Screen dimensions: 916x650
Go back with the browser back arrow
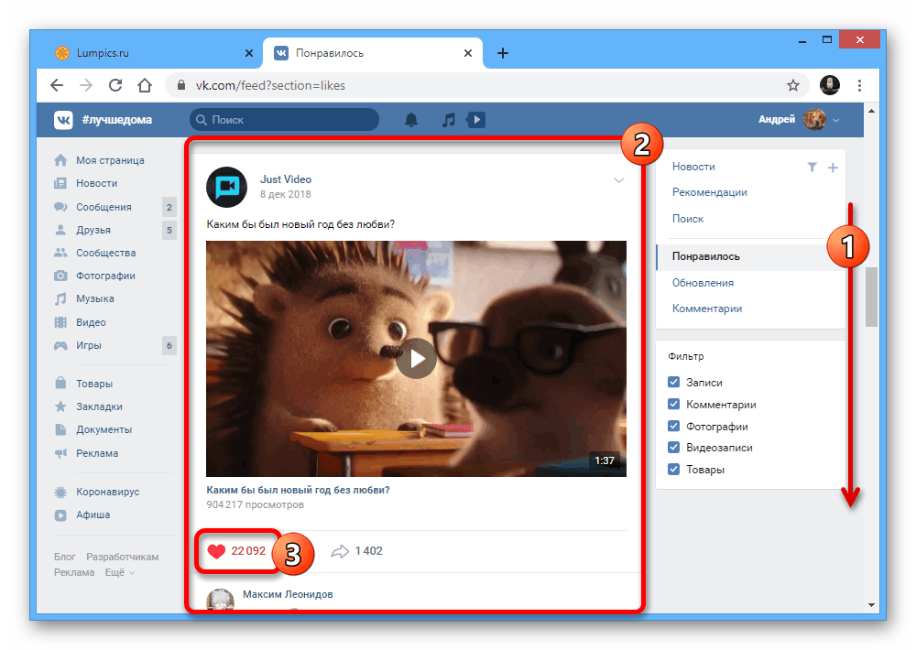(57, 85)
